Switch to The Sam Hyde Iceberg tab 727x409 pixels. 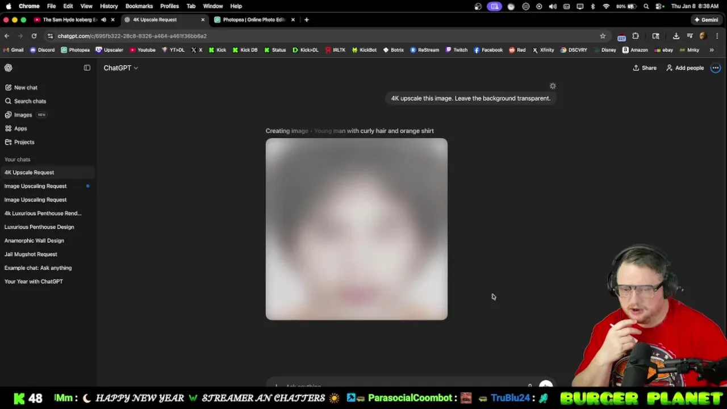tap(70, 19)
